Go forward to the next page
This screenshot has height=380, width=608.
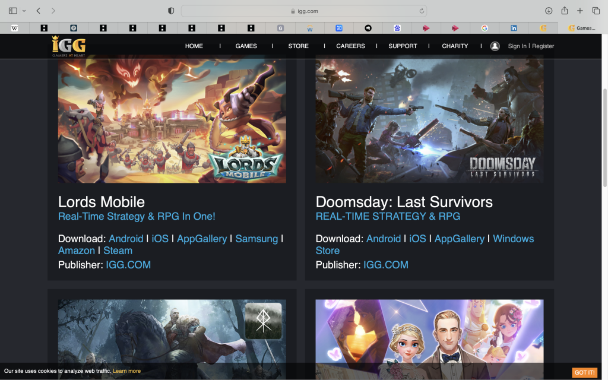[x=53, y=11]
